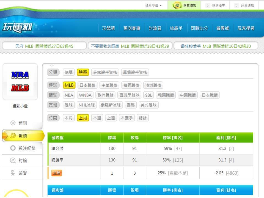Select the 勝率 category filter
This screenshot has height=198, width=264.
(x=83, y=72)
